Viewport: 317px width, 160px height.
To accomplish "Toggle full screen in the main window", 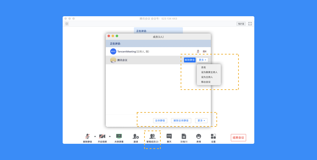I will [250, 24].
